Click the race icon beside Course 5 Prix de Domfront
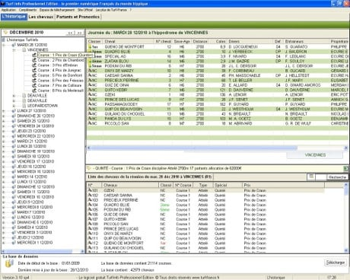Image resolution: width=350 pixels, height=280 pixels. pyautogui.click(x=34, y=75)
